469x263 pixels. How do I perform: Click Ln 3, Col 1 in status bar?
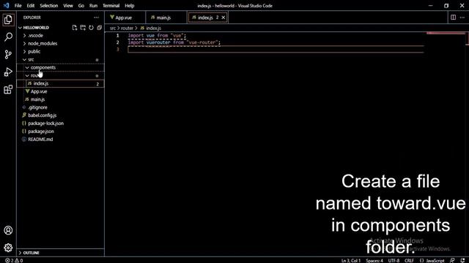point(351,260)
